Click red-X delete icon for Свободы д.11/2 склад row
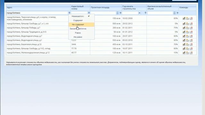 point(191,49)
